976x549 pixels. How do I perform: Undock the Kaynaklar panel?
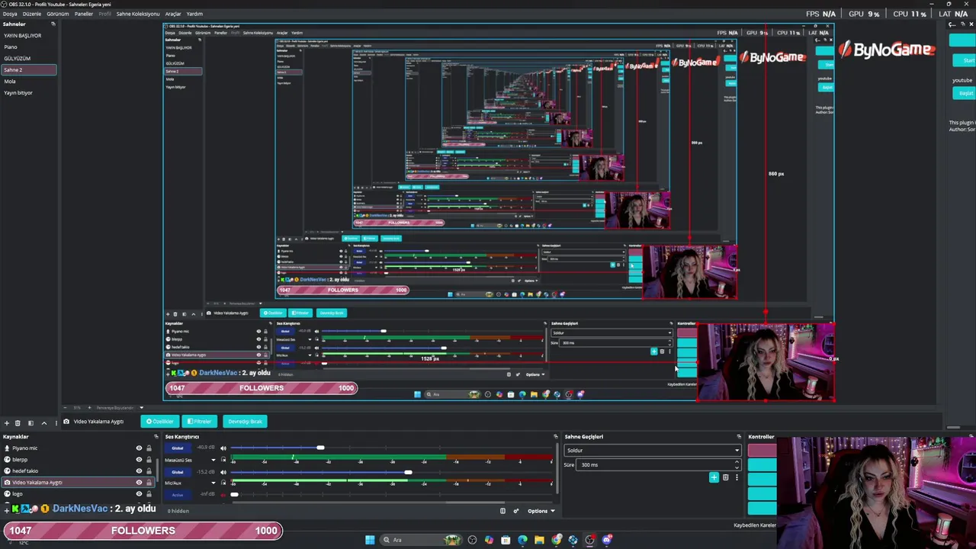[x=156, y=437]
